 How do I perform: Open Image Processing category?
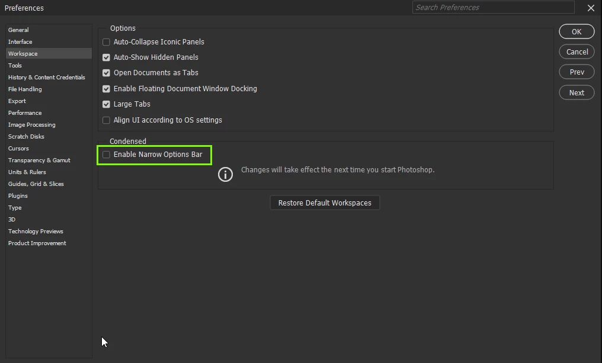[49, 125]
